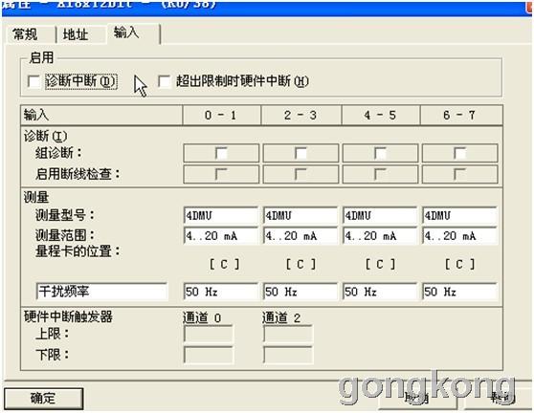The image size is (534, 413).
Task: Open 测量范围 4..20 mA for channels 6-7
Action: 459,236
